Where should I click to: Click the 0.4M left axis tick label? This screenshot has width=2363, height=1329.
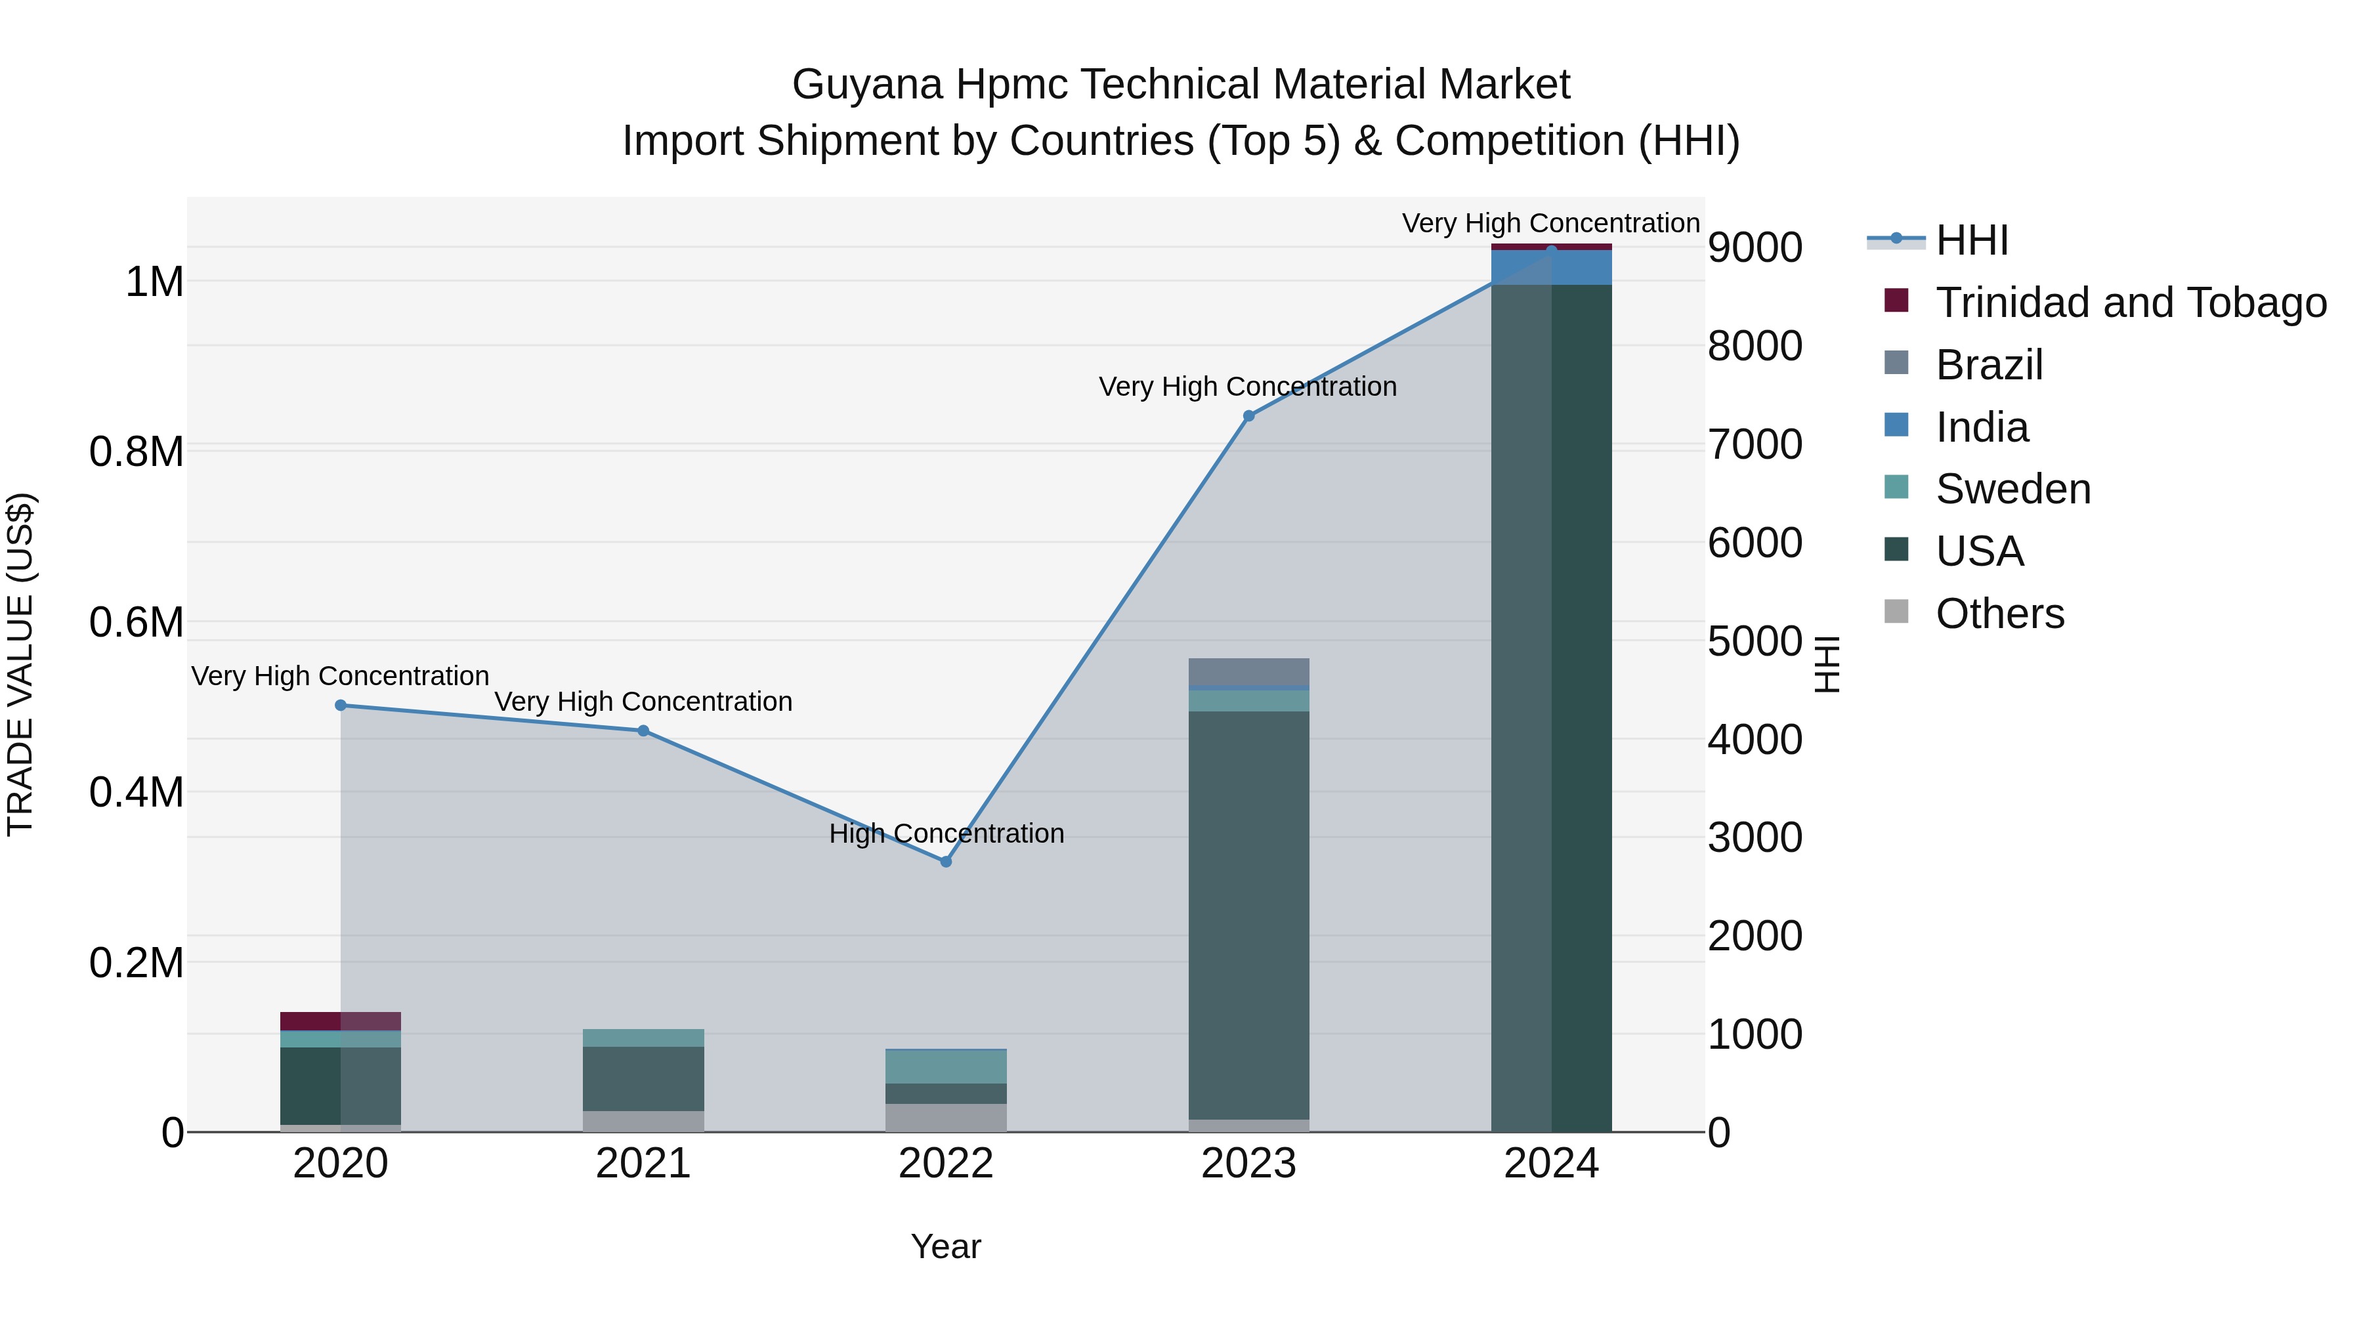tap(137, 792)
